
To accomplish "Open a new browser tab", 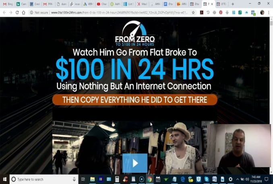I will click(x=233, y=4).
